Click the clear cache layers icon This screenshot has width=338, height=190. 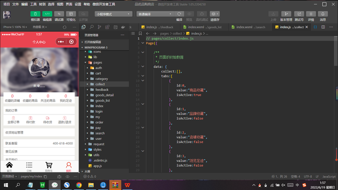click(x=215, y=14)
